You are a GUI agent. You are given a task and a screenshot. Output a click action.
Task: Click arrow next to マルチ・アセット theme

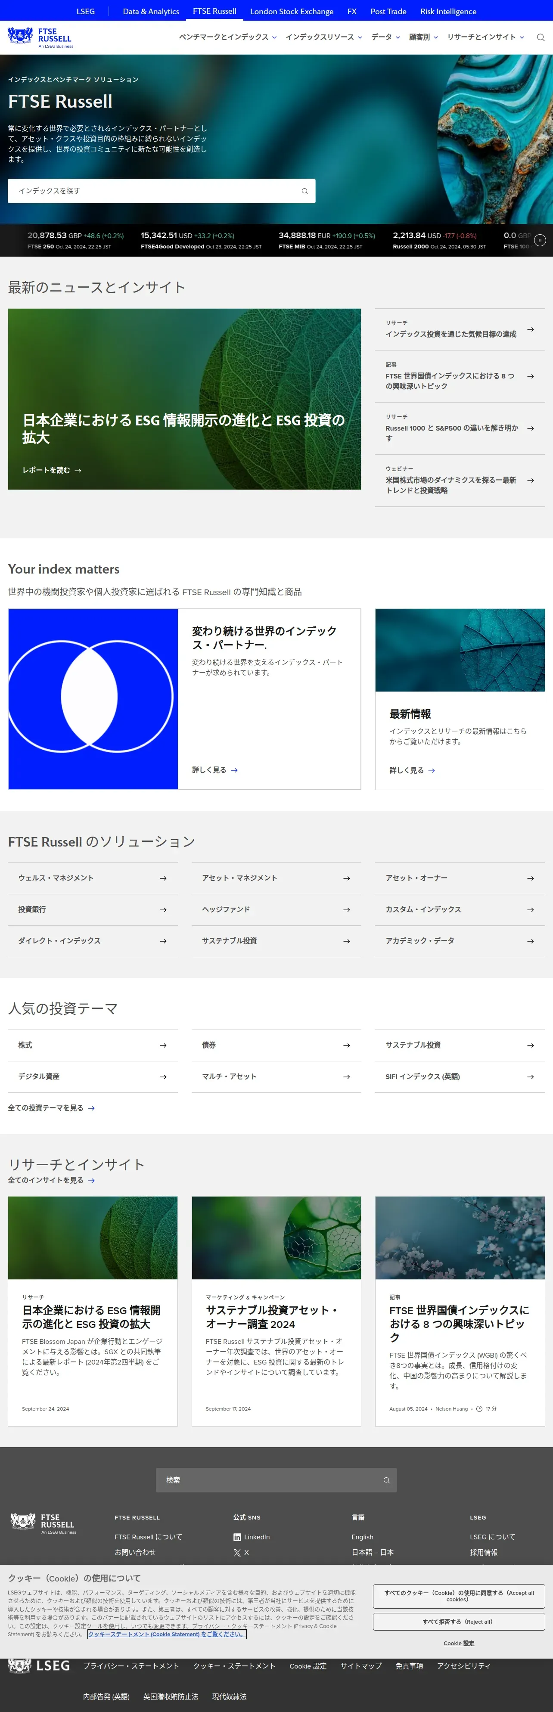click(346, 1076)
